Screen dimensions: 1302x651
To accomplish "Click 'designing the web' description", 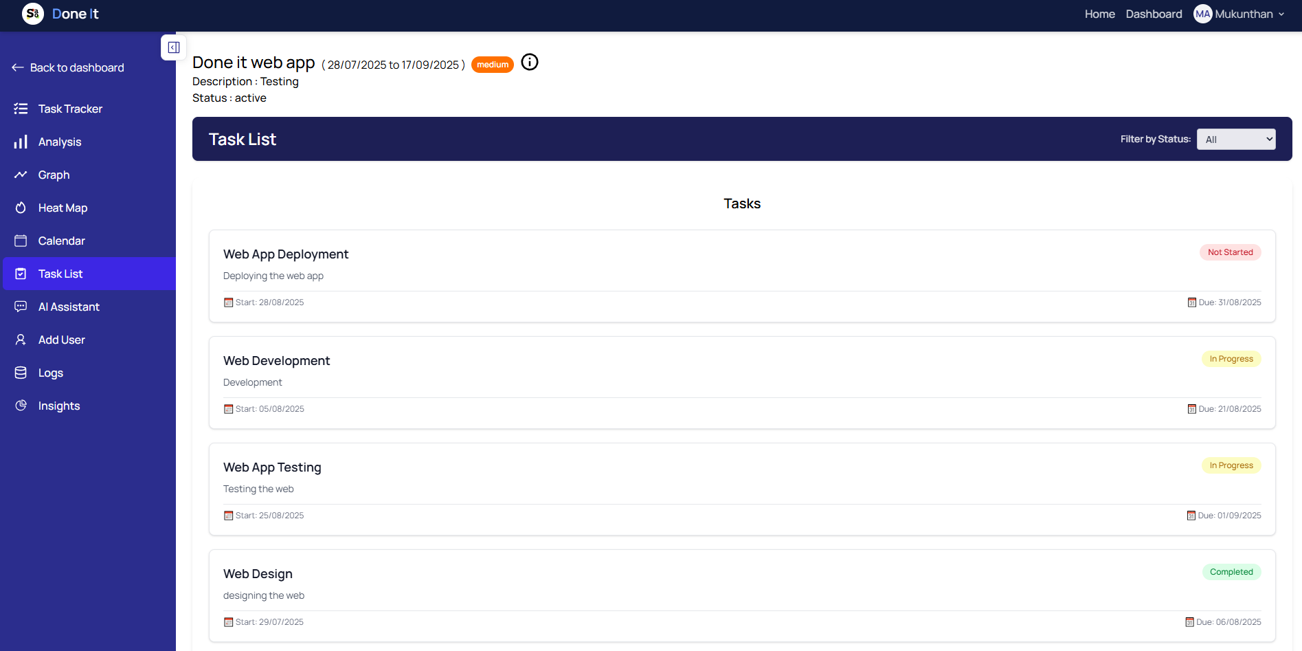I will pos(264,595).
